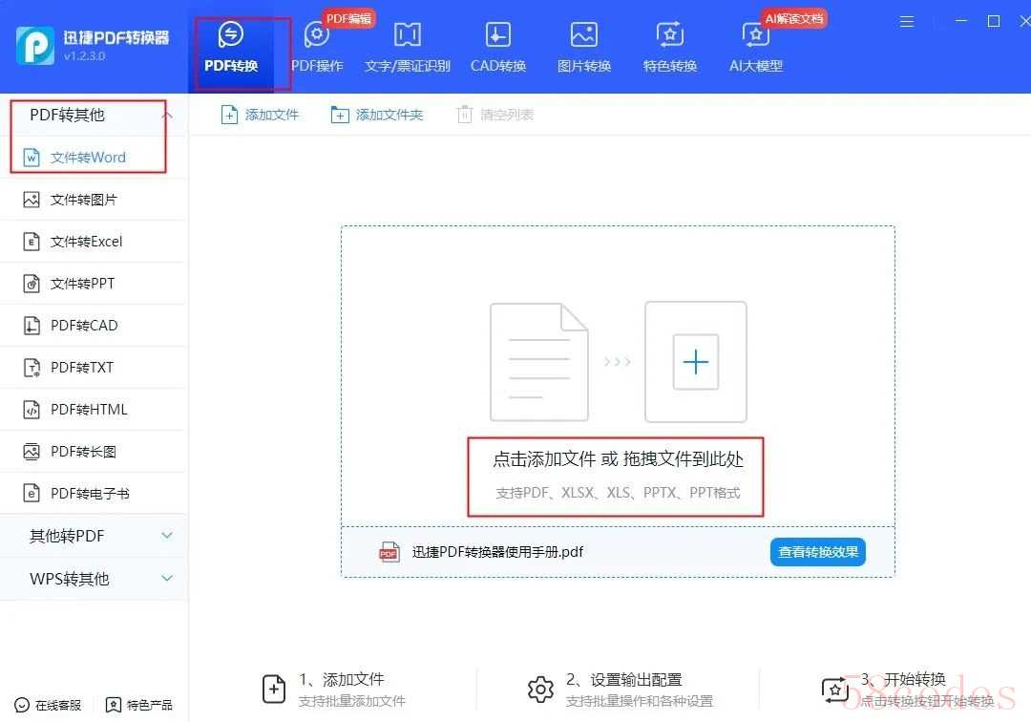Switch to the CAD转换 tab
Image resolution: width=1031 pixels, height=722 pixels.
point(497,48)
